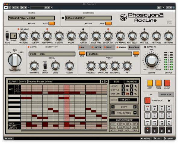Image resolution: width=179 pixels, height=144 pixels.
Task: Click the Fine Tune knob
Action: (x=23, y=36)
